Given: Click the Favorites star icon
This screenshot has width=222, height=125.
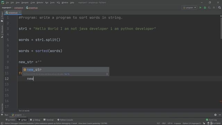Looking at the screenshot, I should click(2, 115).
